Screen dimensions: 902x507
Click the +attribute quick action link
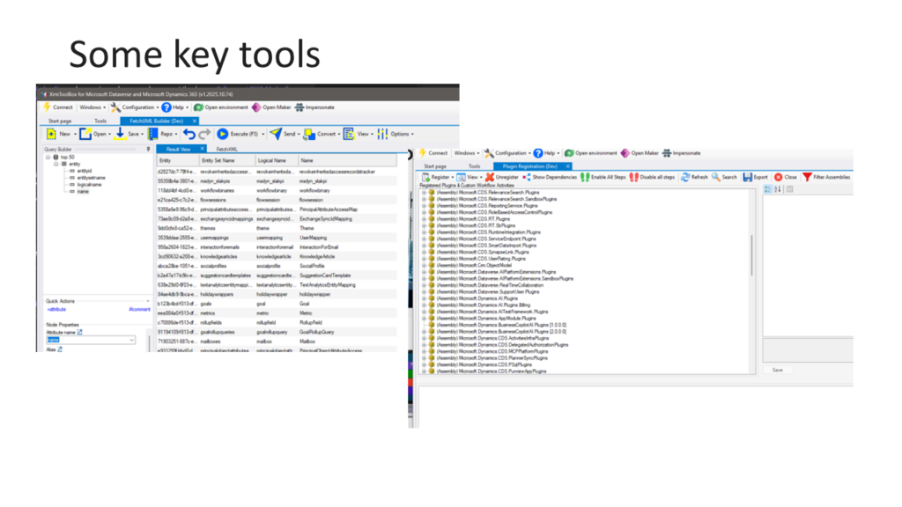(x=56, y=310)
